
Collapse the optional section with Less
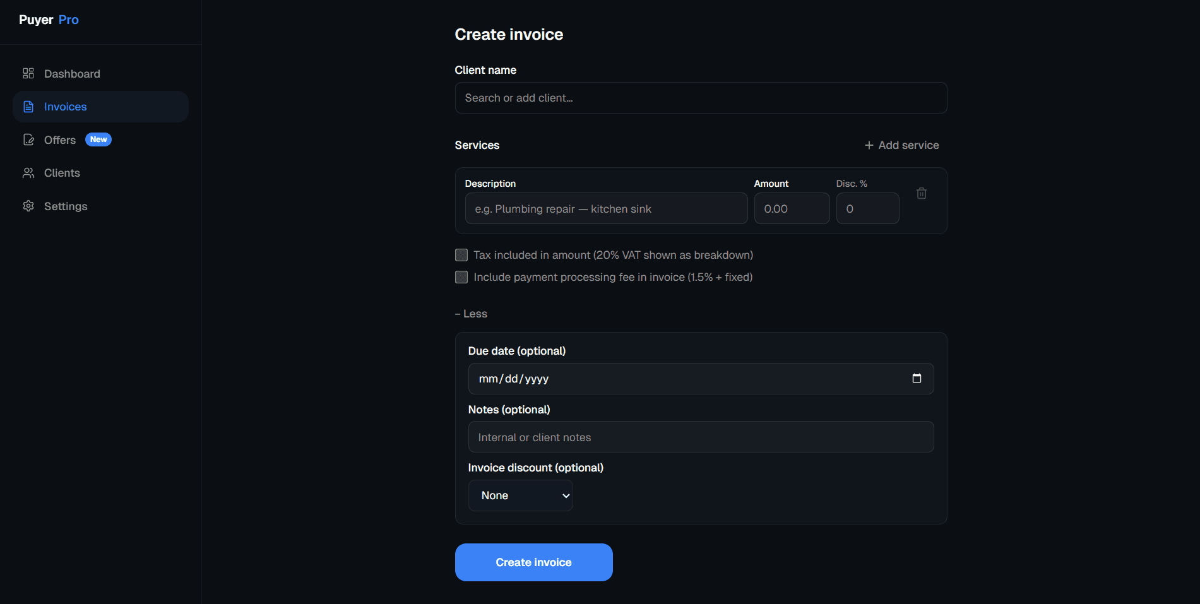[x=471, y=314]
